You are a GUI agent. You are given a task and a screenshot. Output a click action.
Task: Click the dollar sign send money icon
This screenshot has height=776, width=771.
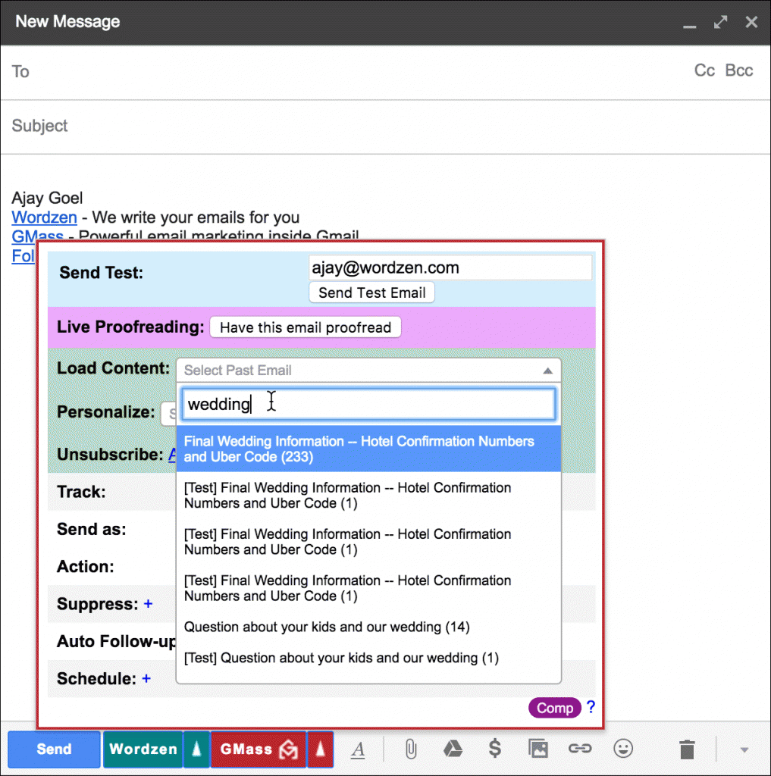[495, 749]
